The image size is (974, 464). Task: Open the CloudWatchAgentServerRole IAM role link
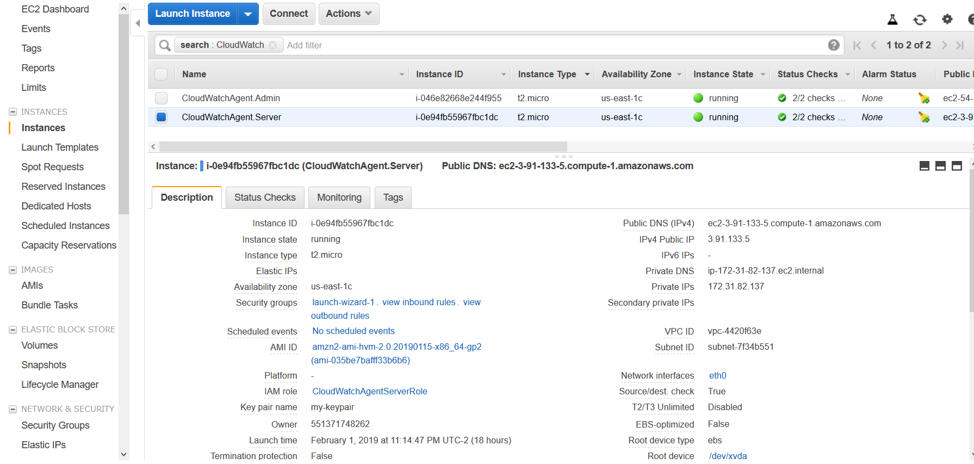pos(370,392)
